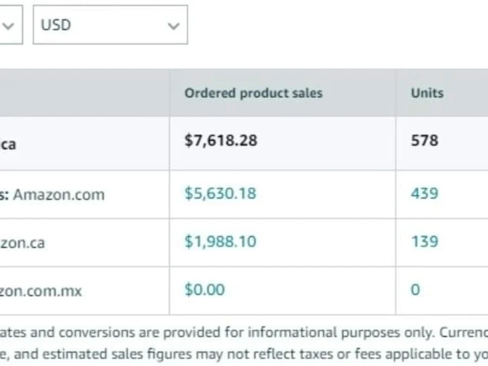Expand the partially visible left dropdown
This screenshot has width=488, height=366.
pyautogui.click(x=11, y=24)
